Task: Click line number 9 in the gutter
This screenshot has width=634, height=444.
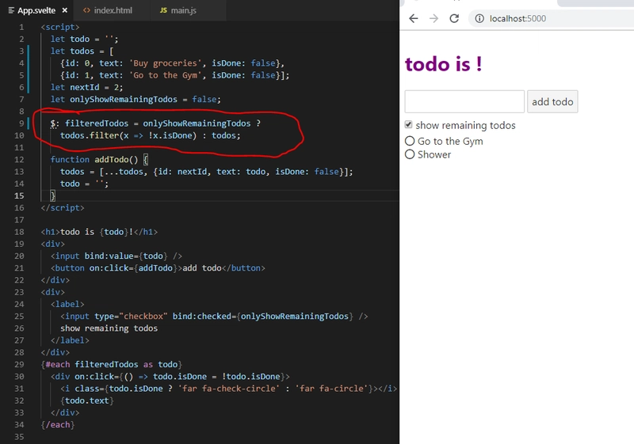Action: click(21, 123)
